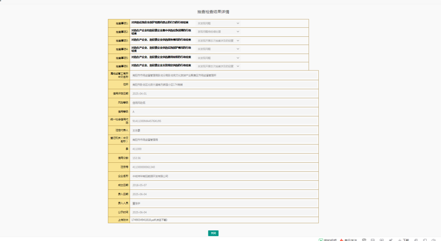The height and width of the screenshot is (241, 441).
Task: Click the 抽查事项2: row label
Action: [122, 32]
